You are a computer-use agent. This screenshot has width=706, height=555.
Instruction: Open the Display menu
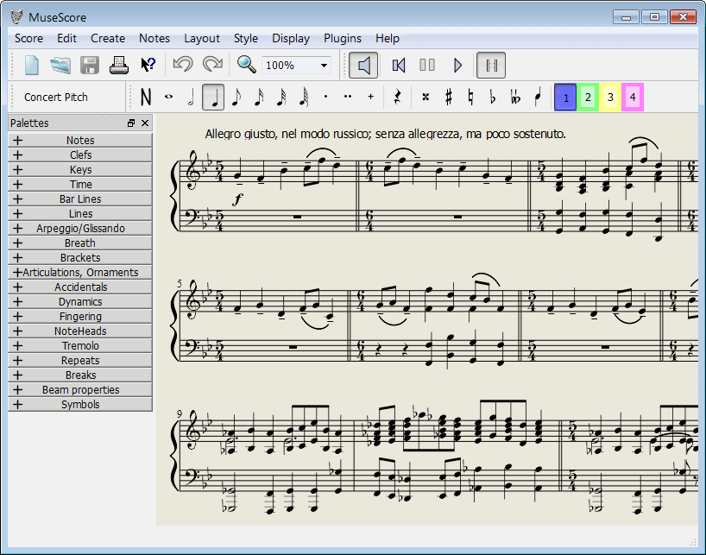pyautogui.click(x=291, y=38)
